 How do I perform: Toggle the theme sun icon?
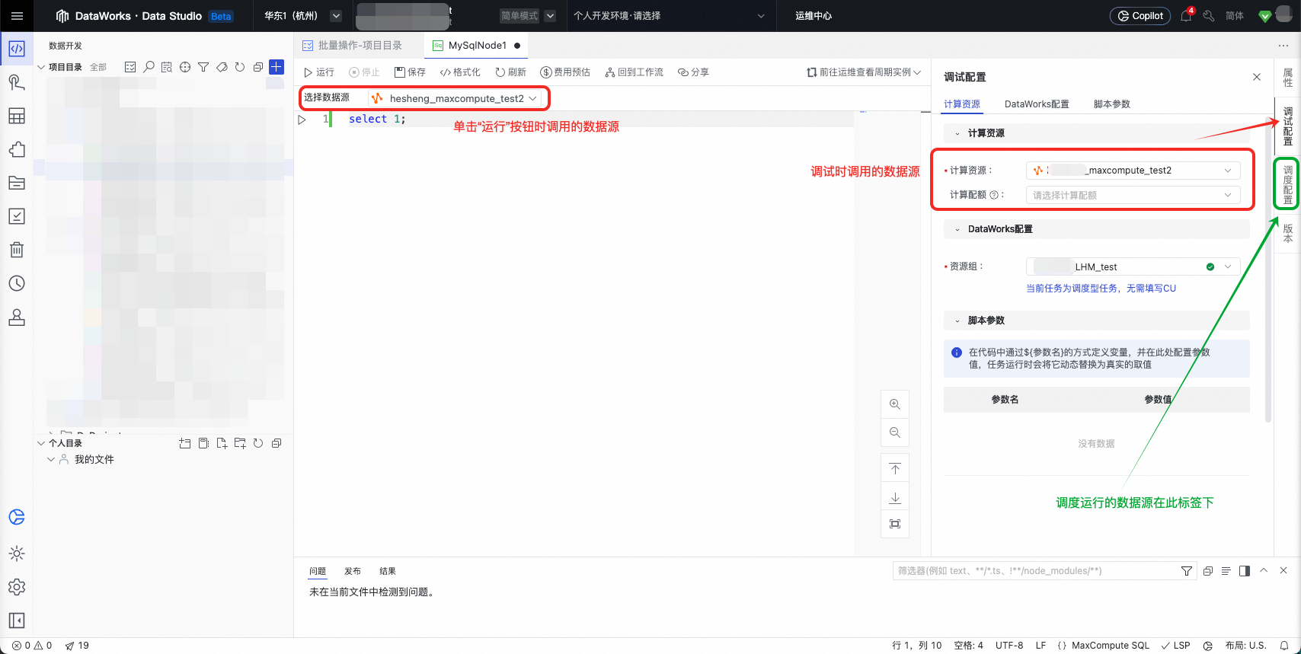[17, 554]
